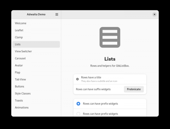Select the checked prefix widgets radio button

tap(78, 104)
